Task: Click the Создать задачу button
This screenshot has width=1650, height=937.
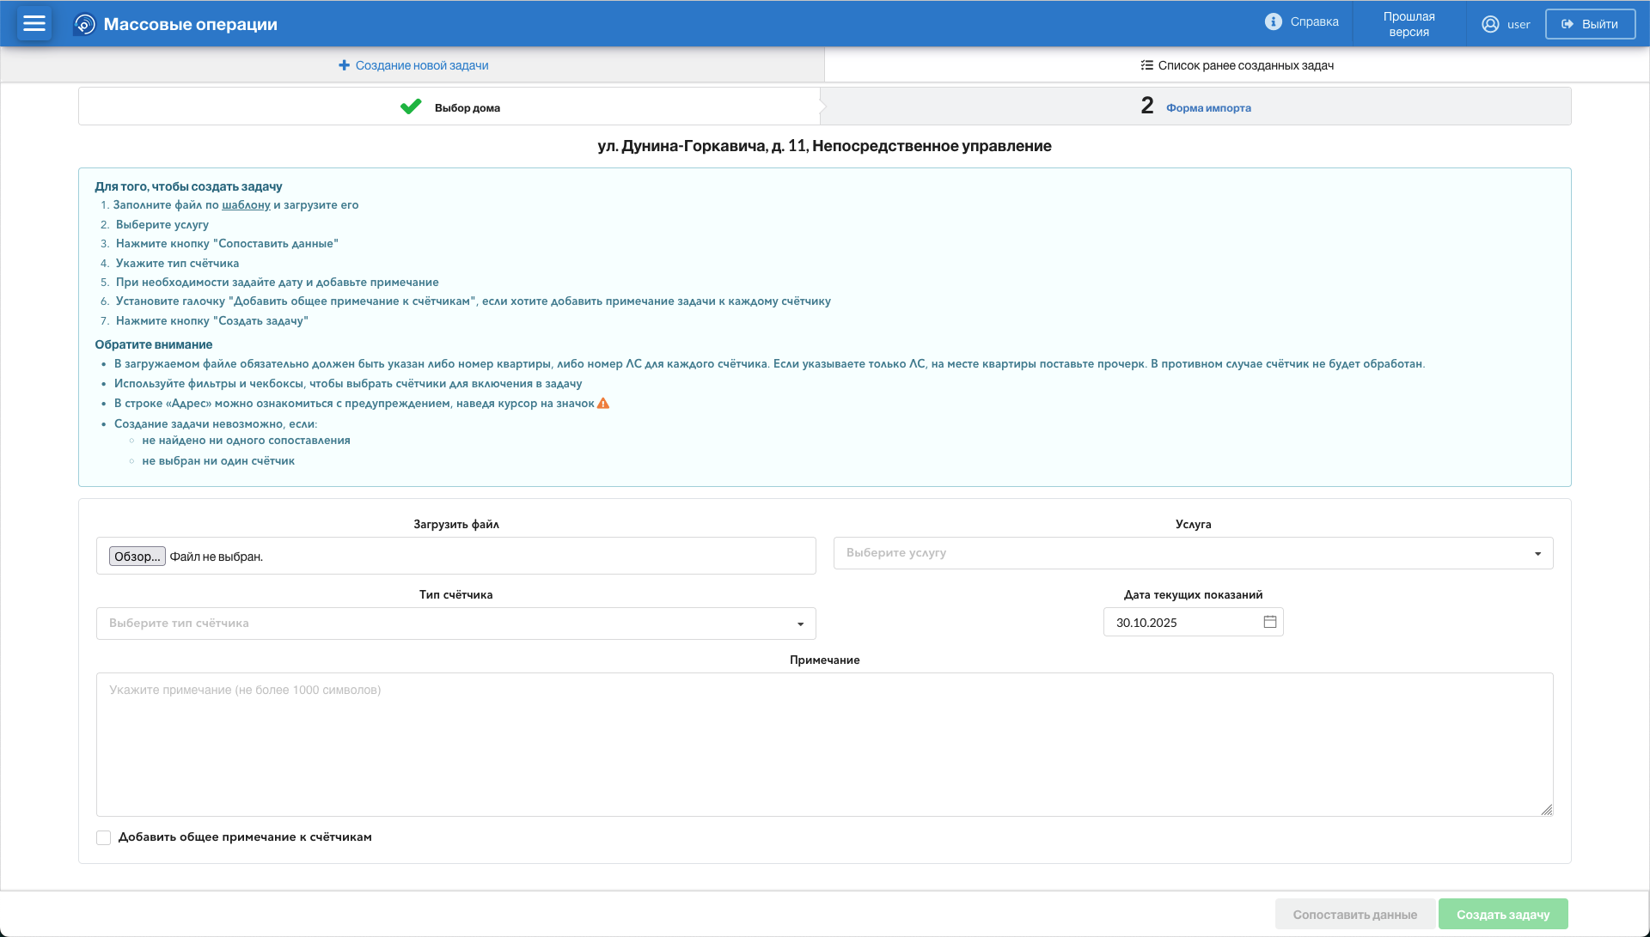Action: pyautogui.click(x=1502, y=915)
